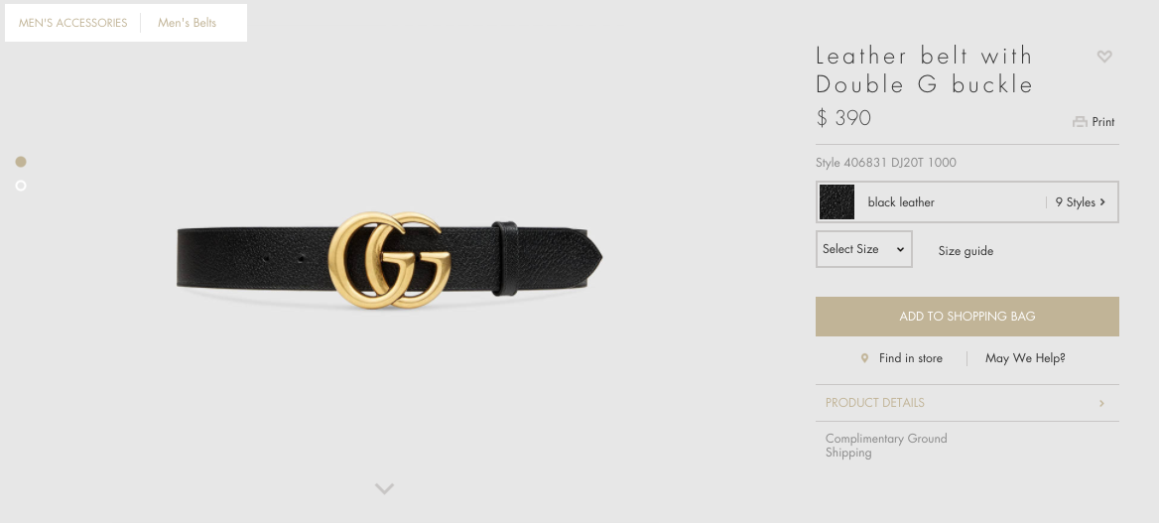
Task: Select the black leather color swatch
Action: (837, 201)
